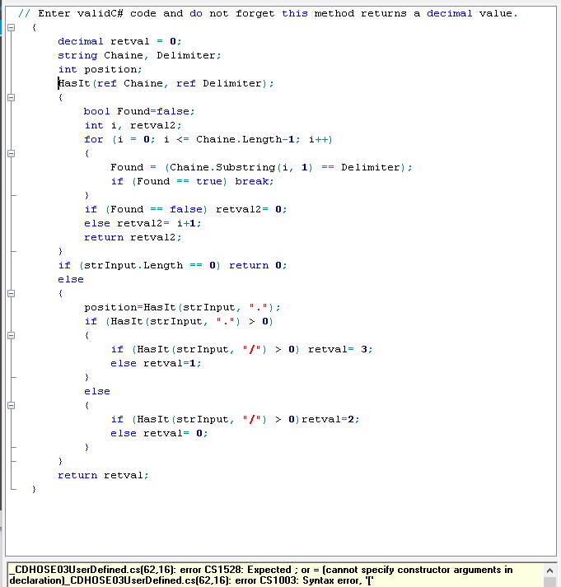561x587 pixels.
Task: Collapse the block after the HasIt declaration line
Action: [x=12, y=97]
